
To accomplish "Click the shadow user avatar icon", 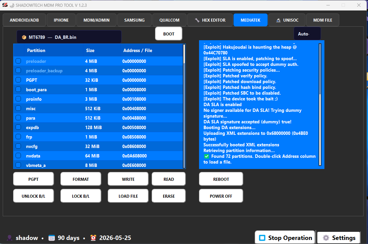I will point(10,238).
